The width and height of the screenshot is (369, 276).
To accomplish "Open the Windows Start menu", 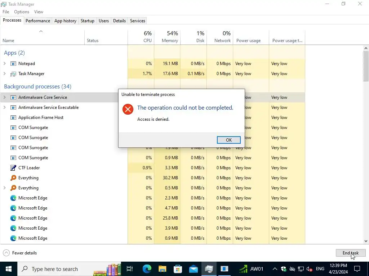I will point(9,269).
